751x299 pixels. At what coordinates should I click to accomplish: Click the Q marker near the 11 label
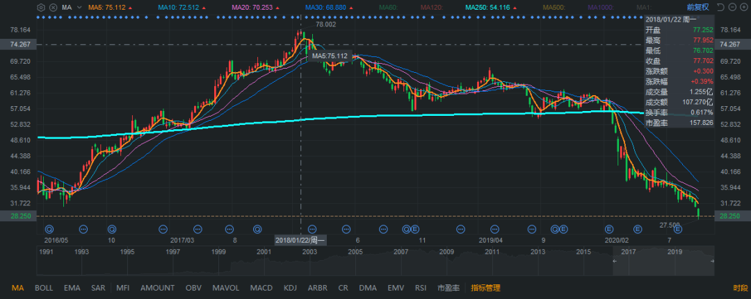coord(407,230)
